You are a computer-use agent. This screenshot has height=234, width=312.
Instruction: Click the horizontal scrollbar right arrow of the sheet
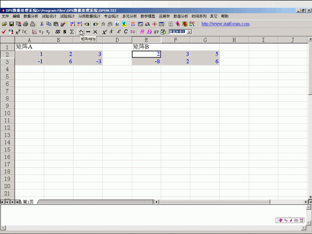pyautogui.click(x=303, y=201)
